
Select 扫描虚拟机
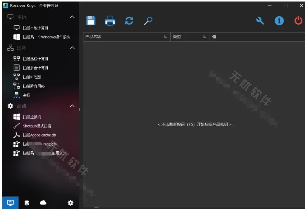(x=32, y=117)
